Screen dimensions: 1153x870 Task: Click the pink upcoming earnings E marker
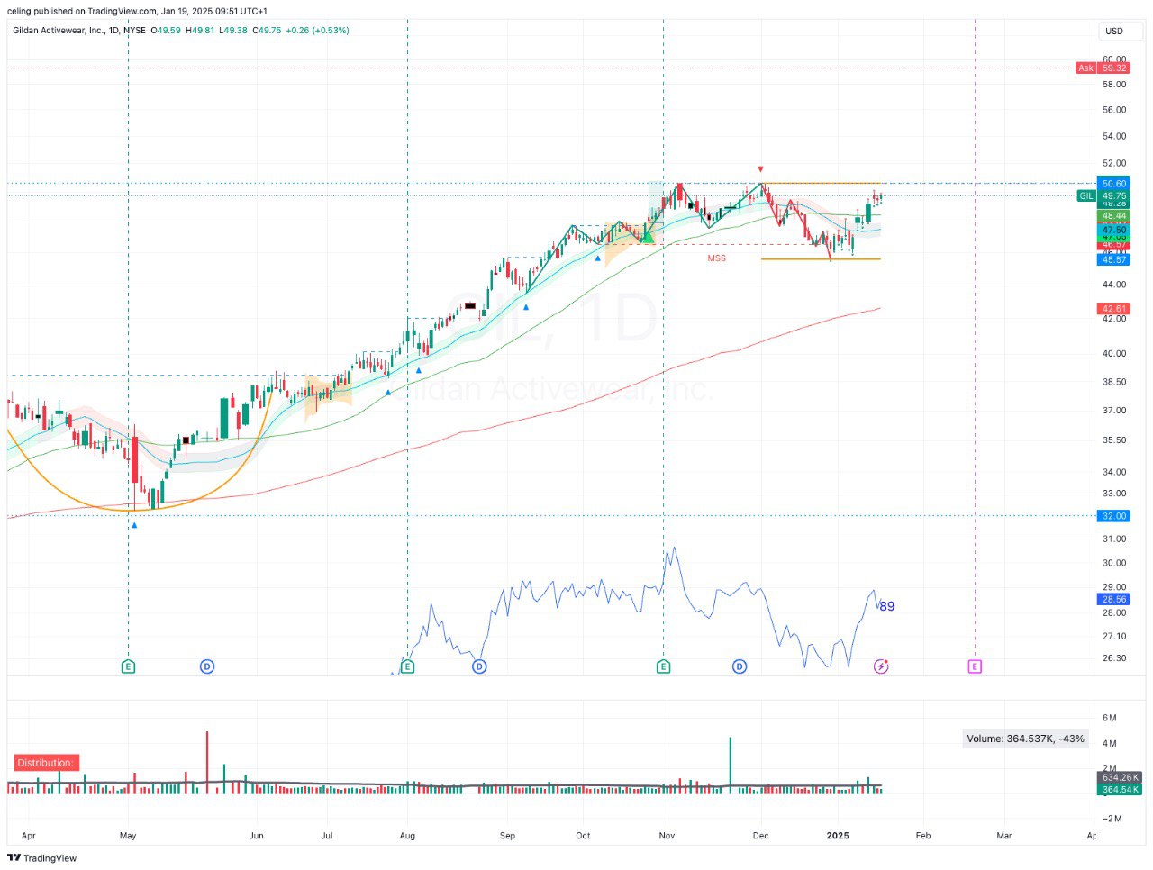point(975,666)
